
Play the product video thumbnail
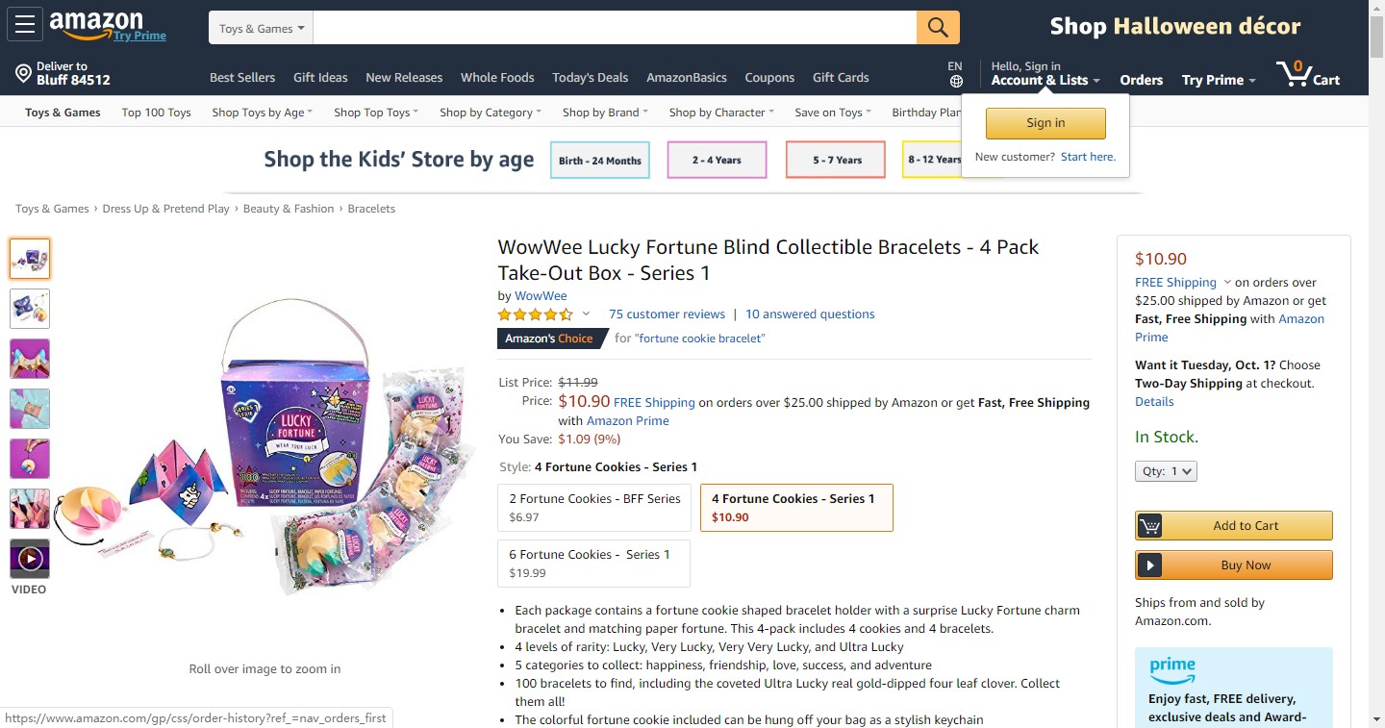[30, 559]
